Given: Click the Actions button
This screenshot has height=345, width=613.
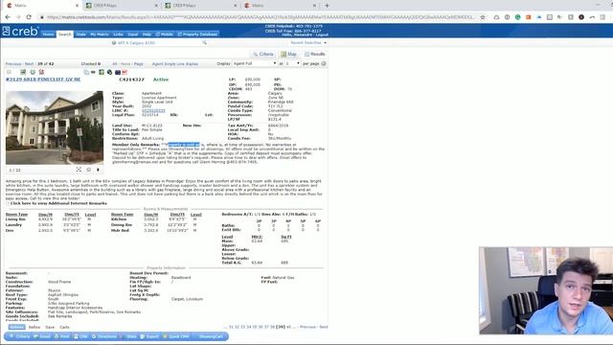Looking at the screenshot, I should (17, 327).
